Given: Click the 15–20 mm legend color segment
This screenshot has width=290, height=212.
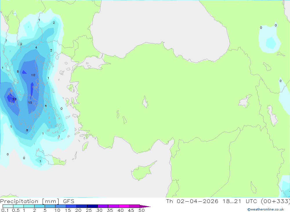Looking at the screenshot, I should 71,206.
